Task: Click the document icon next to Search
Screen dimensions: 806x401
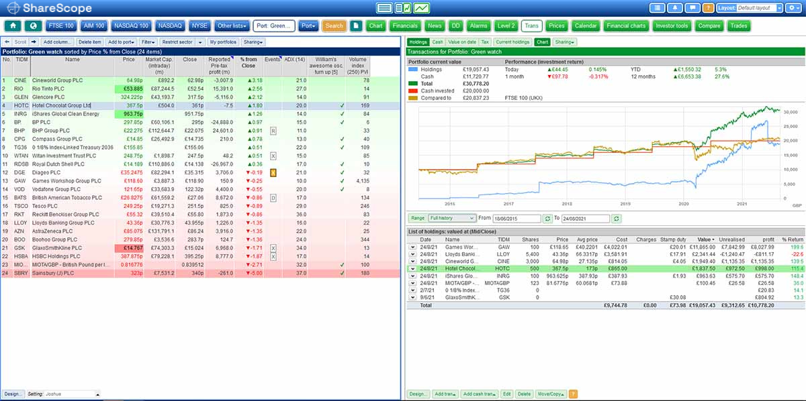Action: tap(356, 26)
